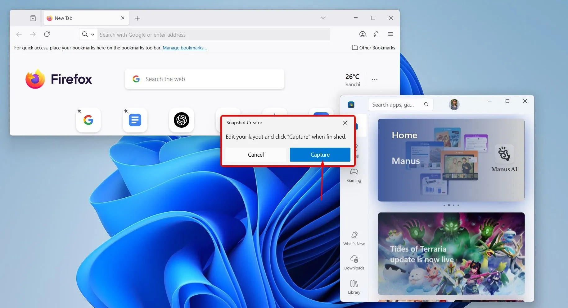Viewport: 568px width, 308px height.
Task: Click the Store search magnifier icon
Action: [x=426, y=104]
